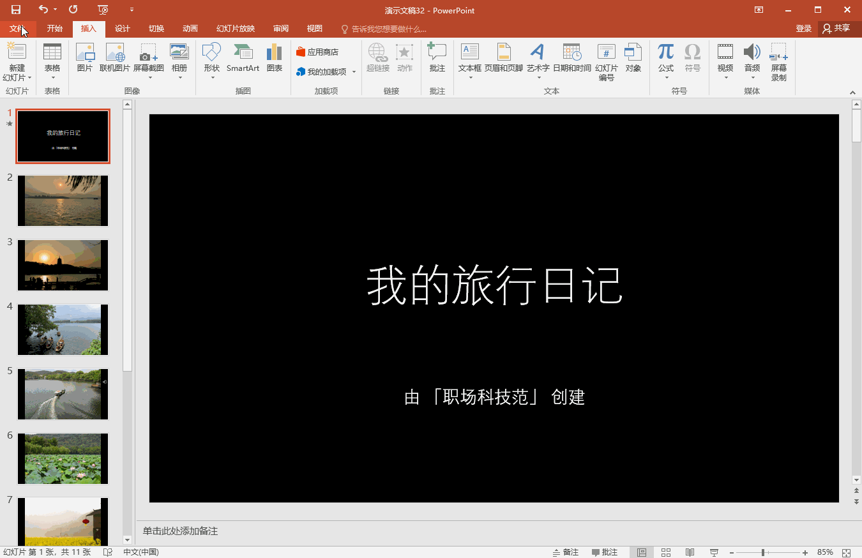Switch to Animations (动画) tab
Screen dimensions: 862x558
click(x=190, y=29)
